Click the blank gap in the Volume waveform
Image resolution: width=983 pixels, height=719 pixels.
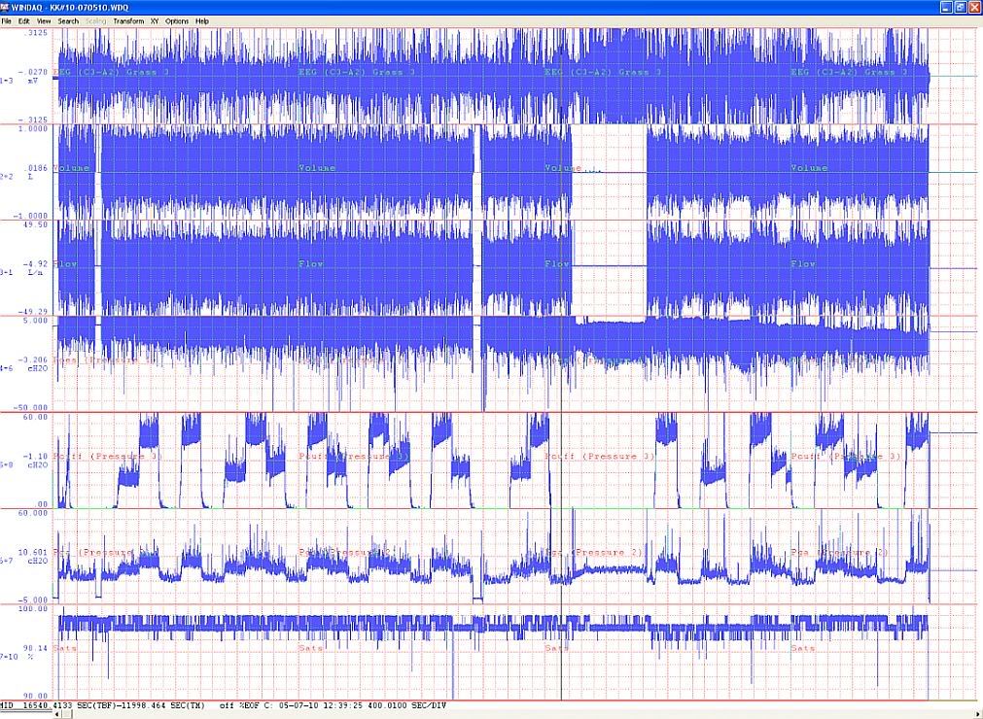point(609,172)
